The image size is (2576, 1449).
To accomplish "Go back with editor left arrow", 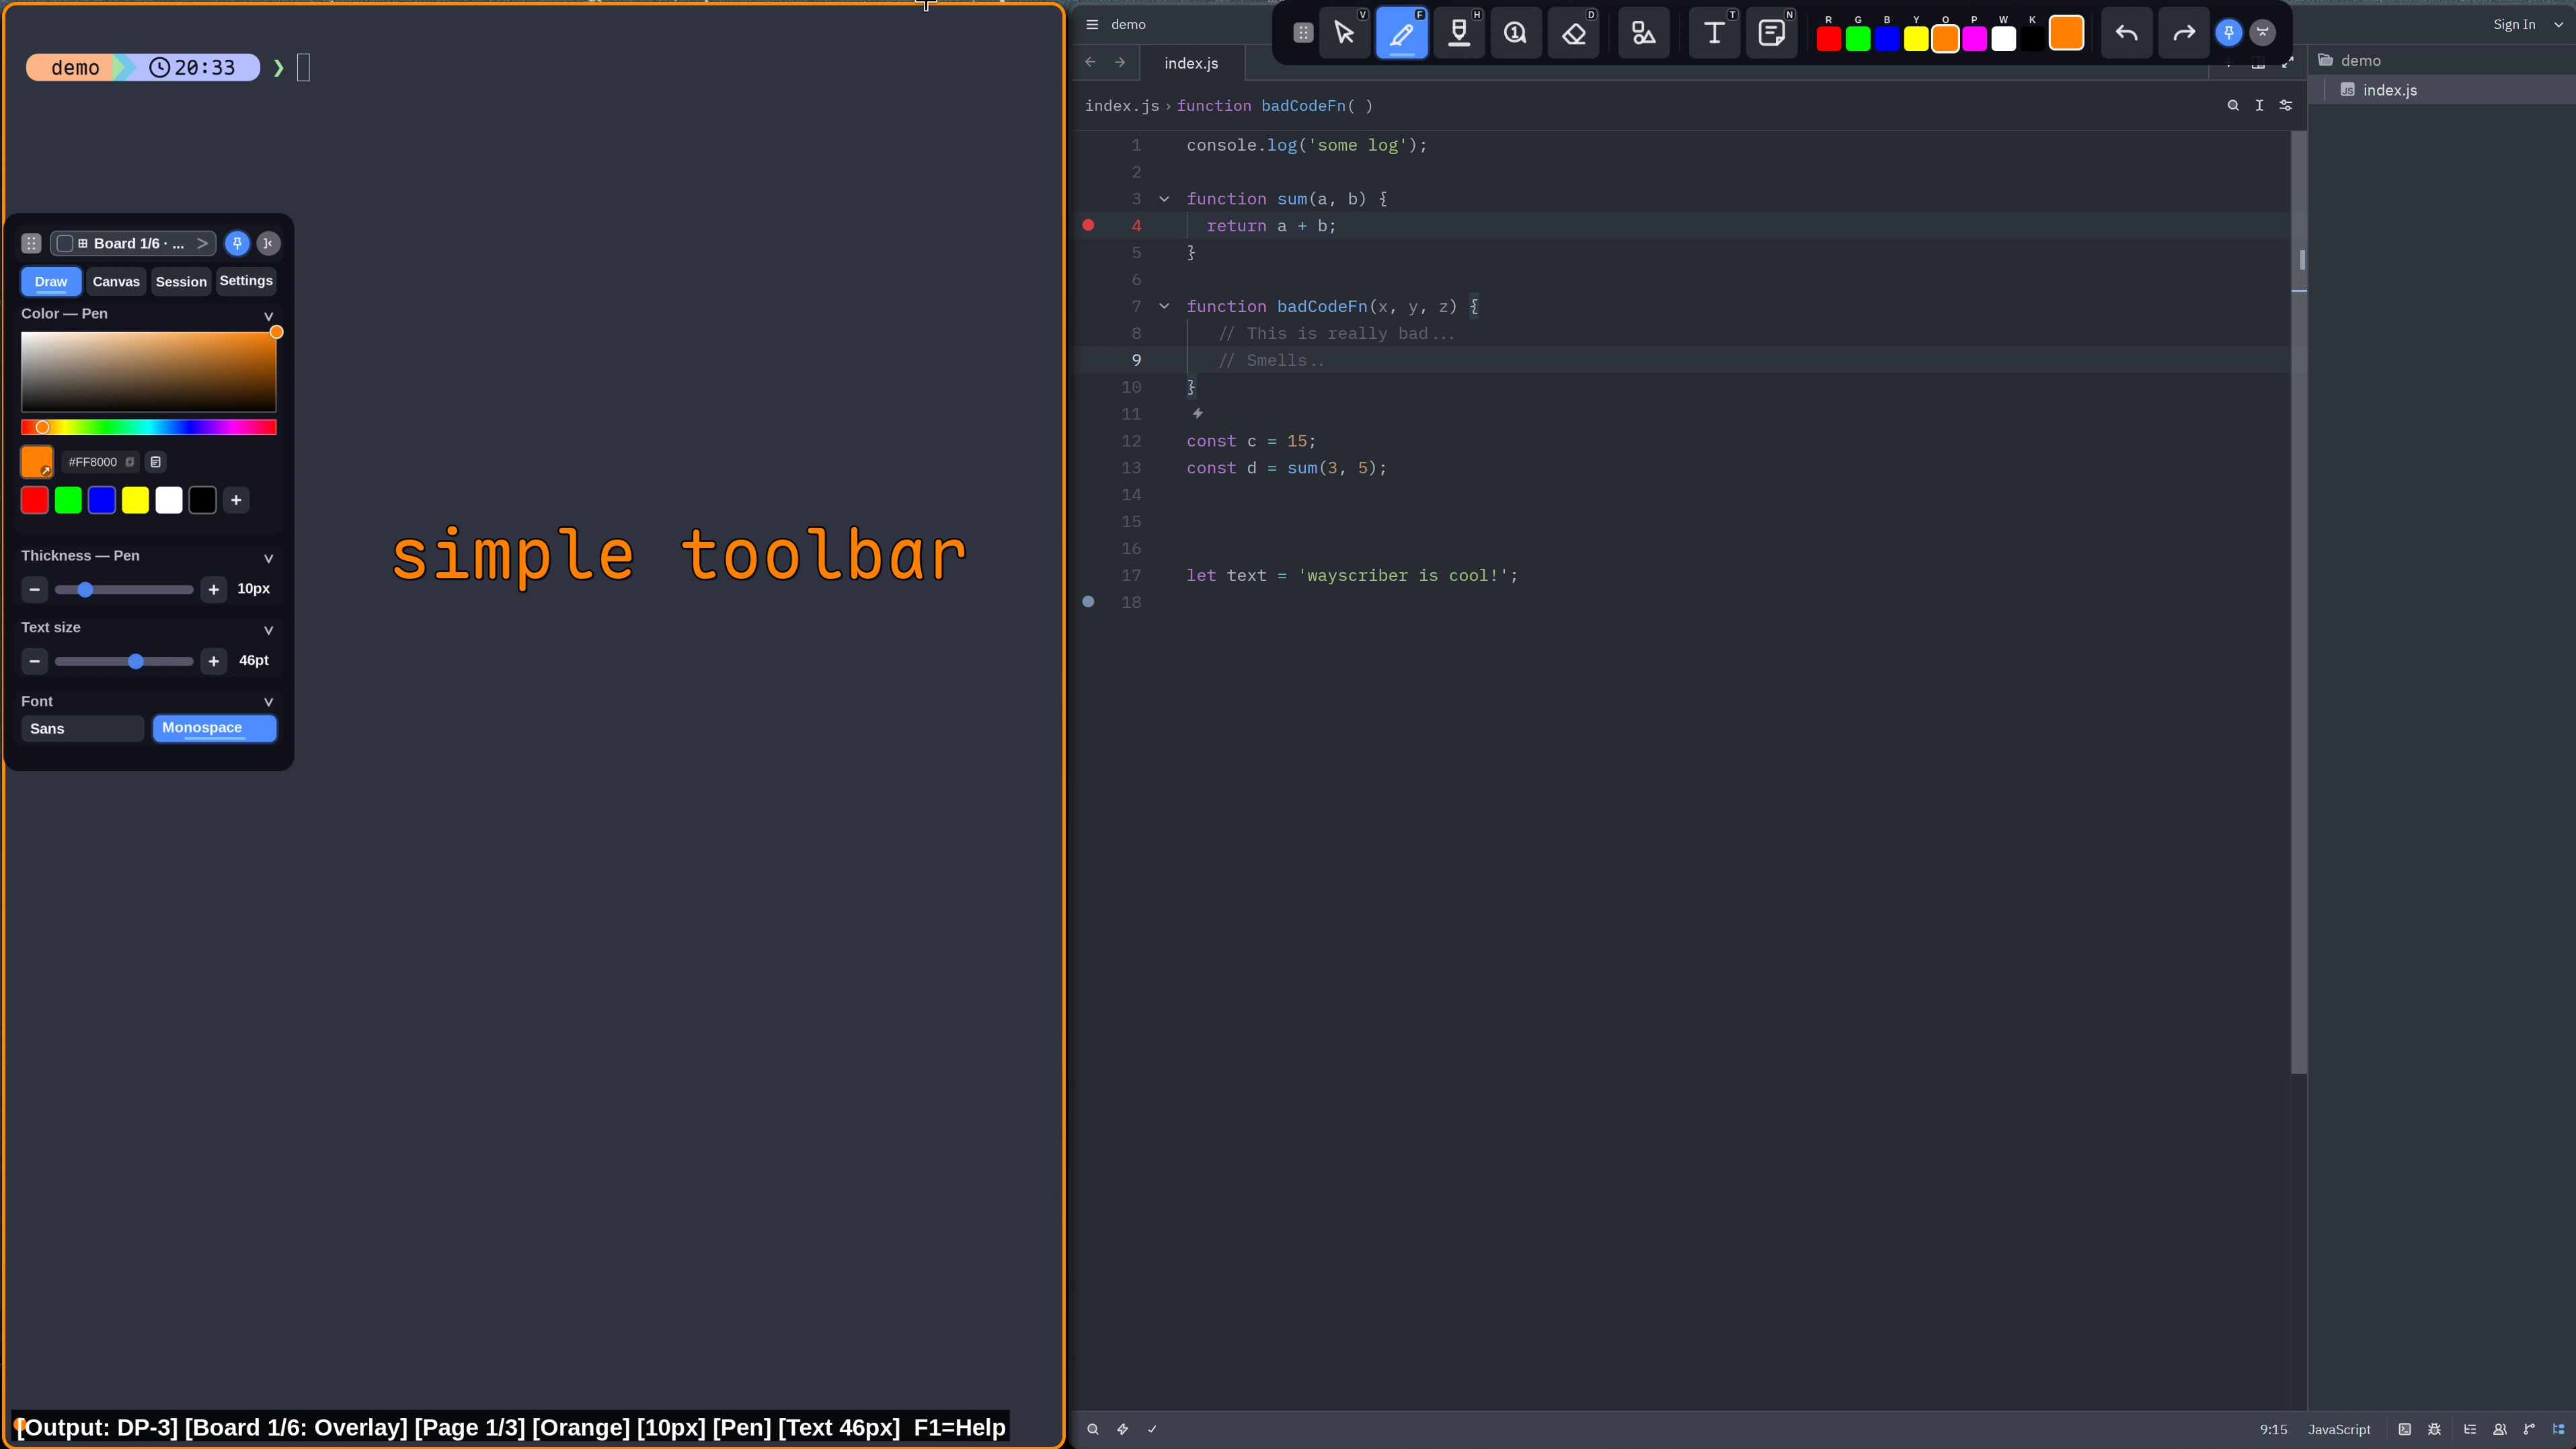I will coord(1090,62).
